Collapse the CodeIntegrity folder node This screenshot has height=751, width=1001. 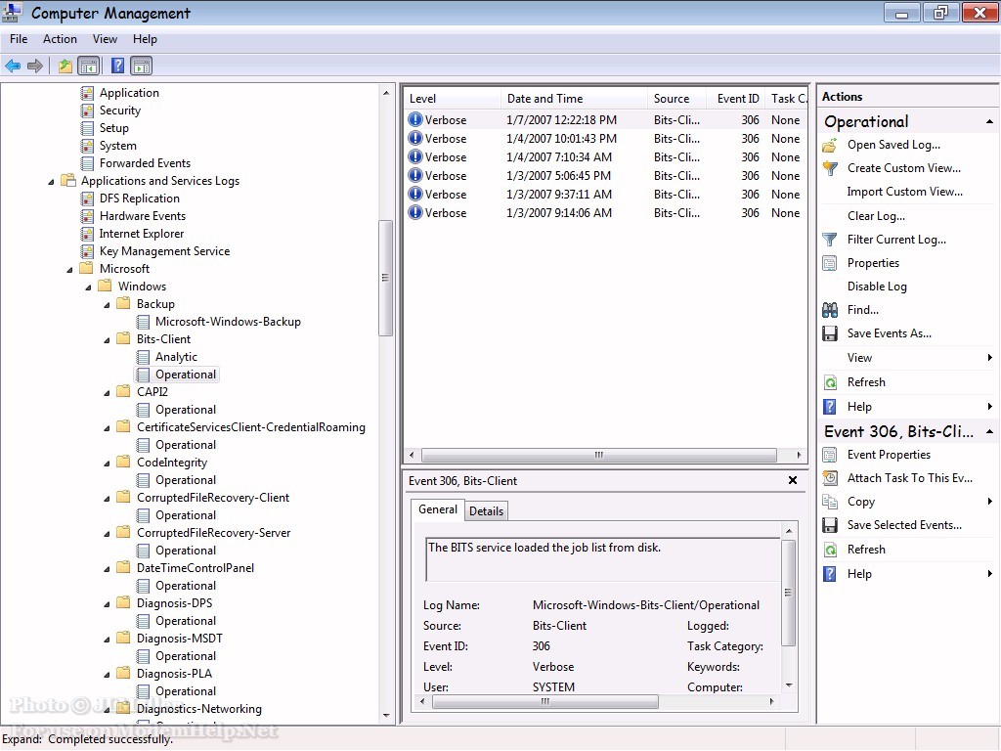pos(107,464)
